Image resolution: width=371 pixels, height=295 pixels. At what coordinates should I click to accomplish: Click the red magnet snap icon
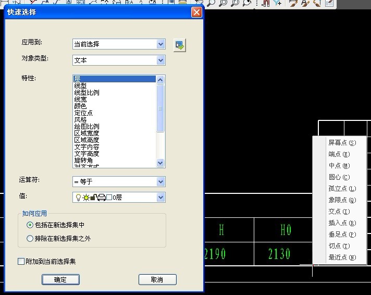point(266,3)
